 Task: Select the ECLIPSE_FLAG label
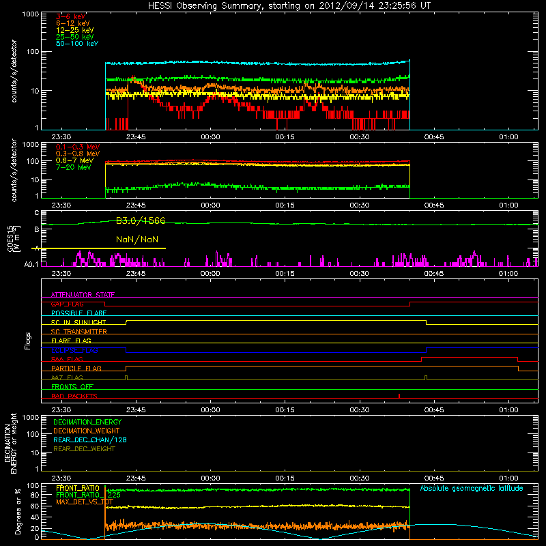coord(74,350)
